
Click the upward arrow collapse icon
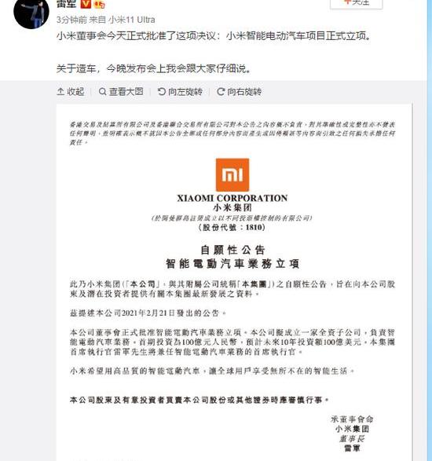[x=60, y=91]
